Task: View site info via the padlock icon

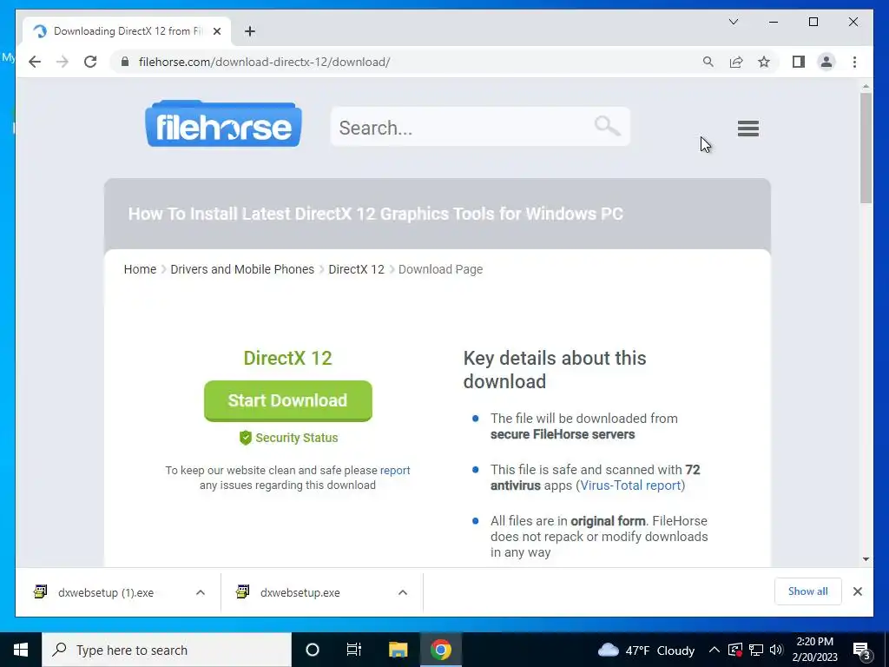Action: point(125,62)
